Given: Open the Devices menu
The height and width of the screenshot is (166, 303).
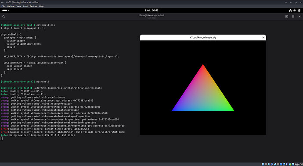Looking at the screenshot, I should pyautogui.click(x=33, y=6).
